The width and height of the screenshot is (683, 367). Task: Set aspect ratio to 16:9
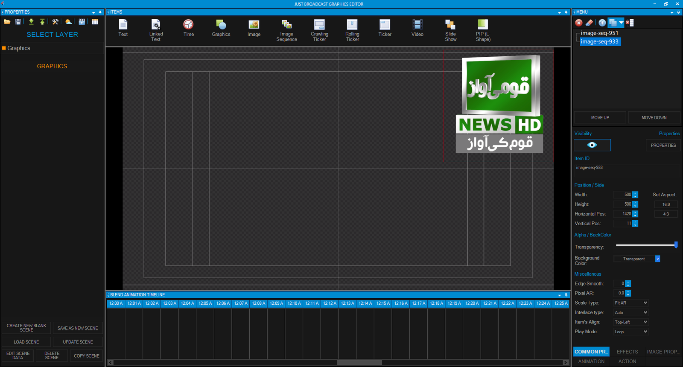[x=666, y=204]
